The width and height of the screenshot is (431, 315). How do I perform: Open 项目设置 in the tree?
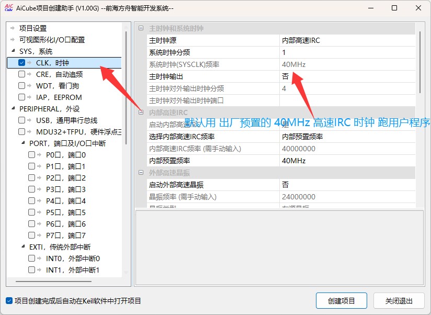[x=33, y=28]
